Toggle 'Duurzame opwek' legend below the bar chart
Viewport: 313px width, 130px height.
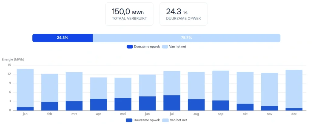[142, 120]
